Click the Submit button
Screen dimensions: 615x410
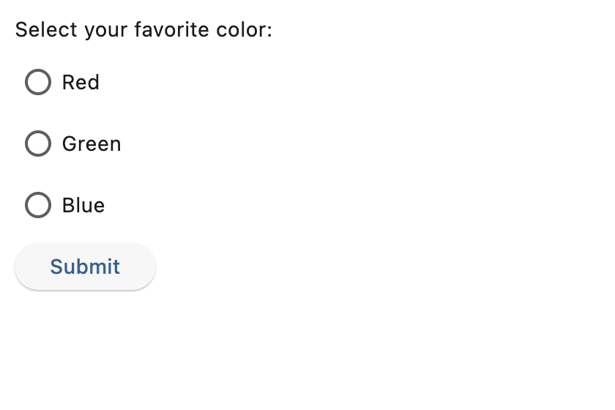click(85, 266)
